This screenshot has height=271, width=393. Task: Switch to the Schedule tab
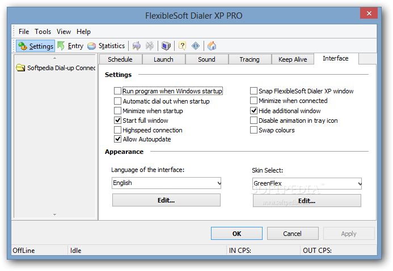pos(120,59)
